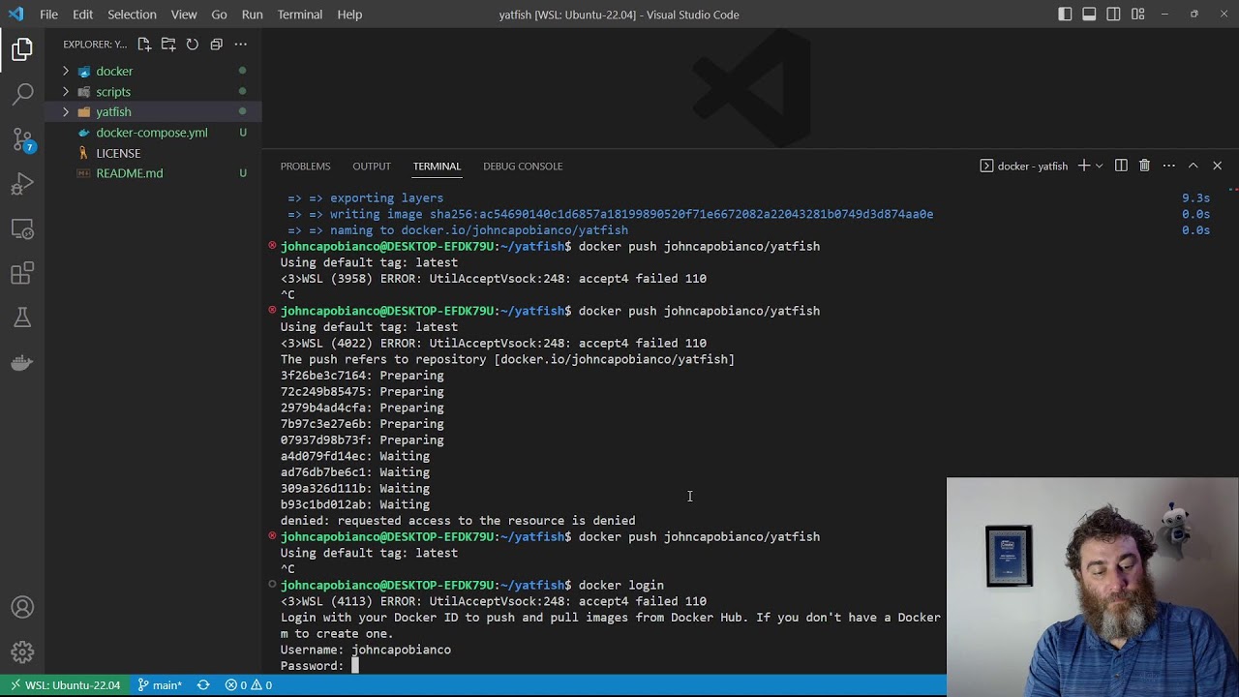Expand the scripts folder
This screenshot has height=697, width=1239.
point(66,91)
